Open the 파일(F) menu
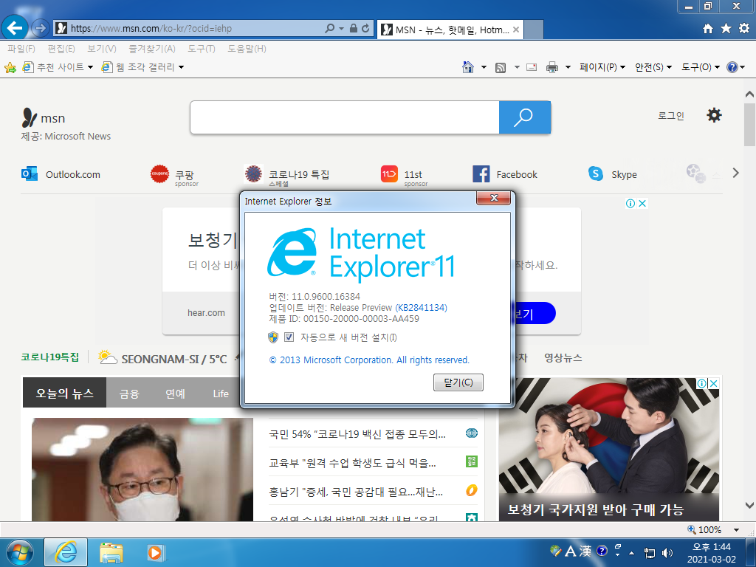Viewport: 756px width, 567px height. pyautogui.click(x=21, y=49)
